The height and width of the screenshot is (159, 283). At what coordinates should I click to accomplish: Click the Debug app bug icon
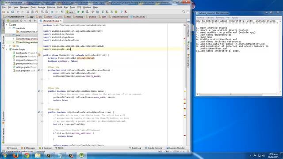point(83,12)
